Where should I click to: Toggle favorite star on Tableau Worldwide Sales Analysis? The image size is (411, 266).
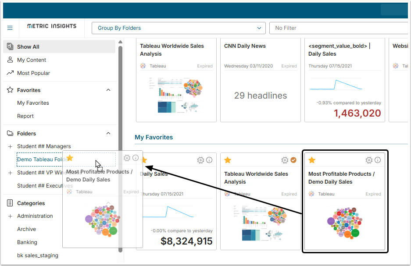click(228, 160)
